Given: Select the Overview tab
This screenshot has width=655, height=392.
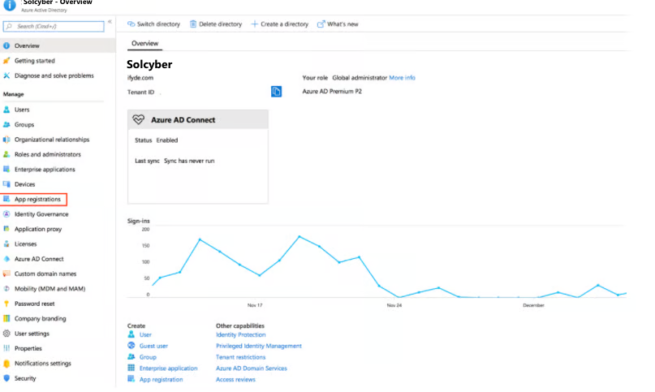Looking at the screenshot, I should 145,43.
